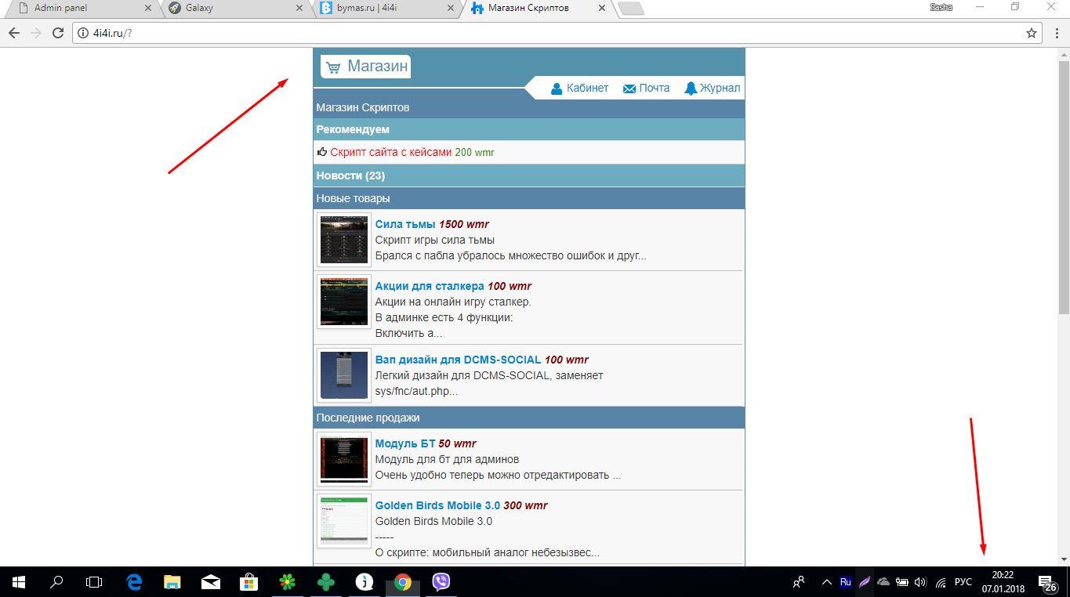Open Журнал notifications bell

coord(712,89)
